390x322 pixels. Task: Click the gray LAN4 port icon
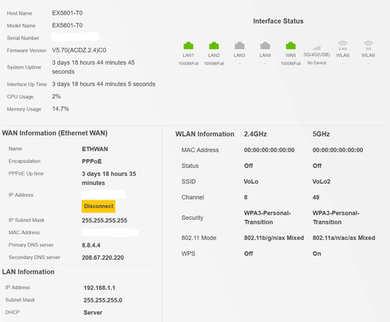tap(265, 45)
